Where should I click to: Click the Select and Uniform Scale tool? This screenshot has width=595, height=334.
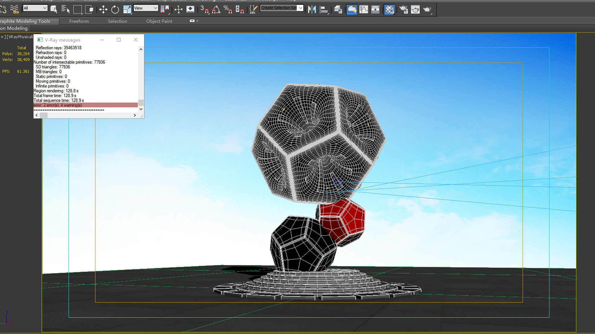click(127, 10)
